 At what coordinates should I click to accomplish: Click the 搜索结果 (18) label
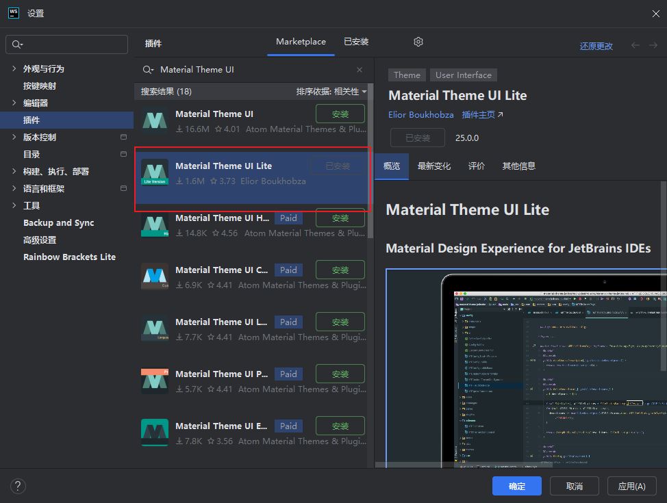[x=166, y=92]
